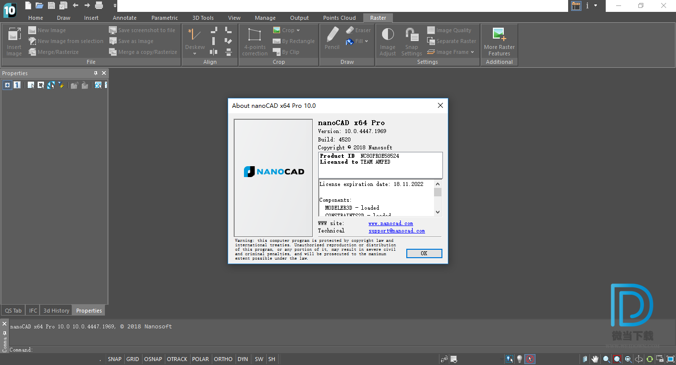Click the Quick select funnel icon in Properties
This screenshot has width=676, height=365.
(x=61, y=85)
